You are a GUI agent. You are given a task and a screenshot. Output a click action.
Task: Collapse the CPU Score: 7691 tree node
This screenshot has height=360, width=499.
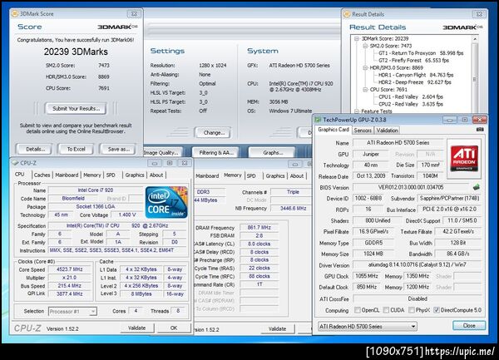coord(365,90)
